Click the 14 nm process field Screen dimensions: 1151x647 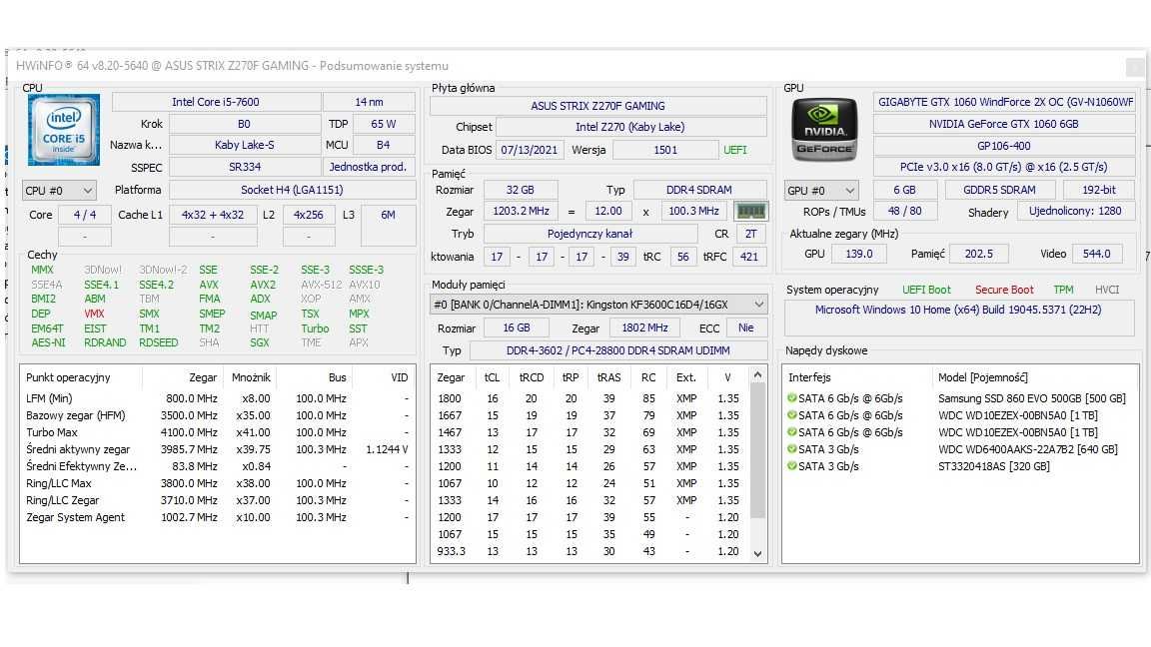(x=370, y=102)
